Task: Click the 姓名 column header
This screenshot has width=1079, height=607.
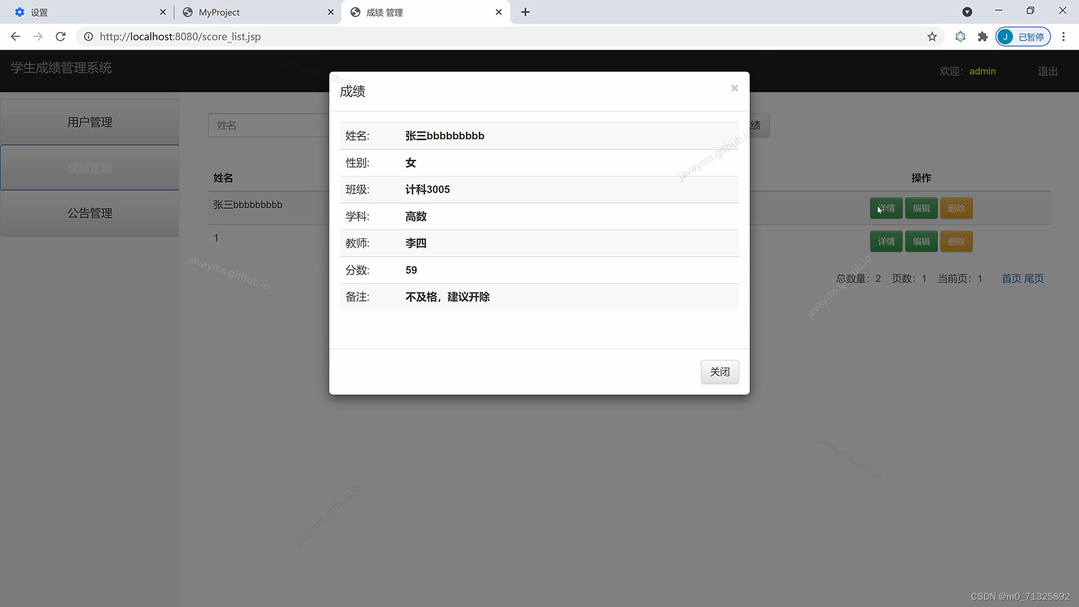Action: 223,178
